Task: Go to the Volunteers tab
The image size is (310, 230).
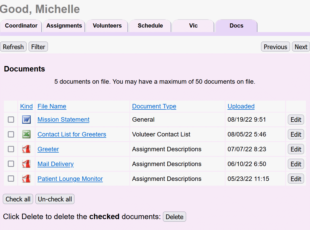Action: (x=107, y=26)
